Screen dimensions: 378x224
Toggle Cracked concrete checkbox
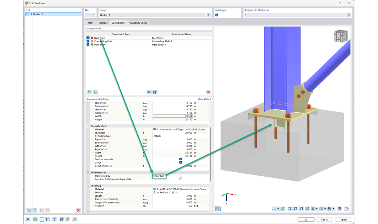point(181,159)
